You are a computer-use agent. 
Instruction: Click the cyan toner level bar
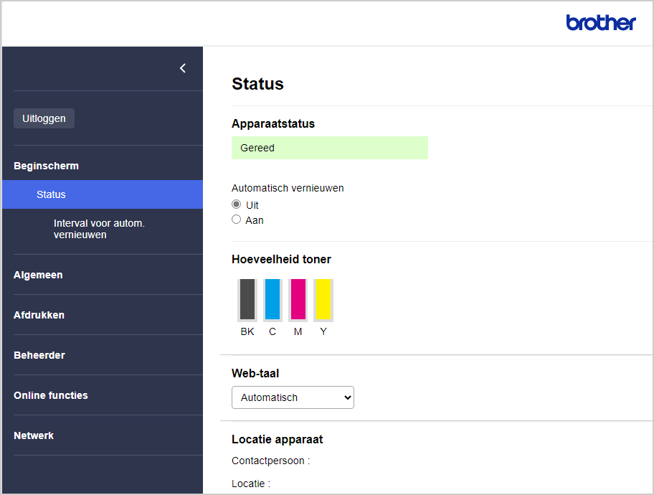coord(272,300)
